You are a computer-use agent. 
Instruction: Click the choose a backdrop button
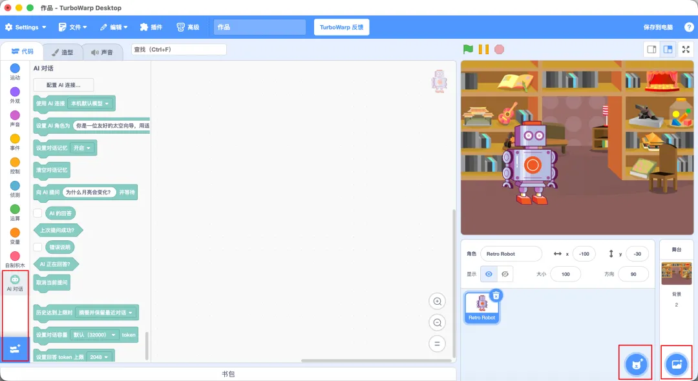(676, 364)
